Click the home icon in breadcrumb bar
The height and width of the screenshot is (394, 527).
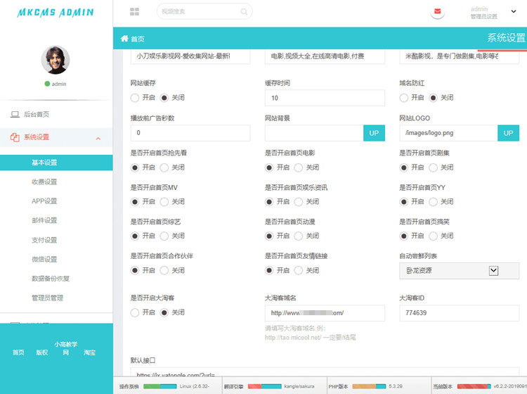coord(124,39)
